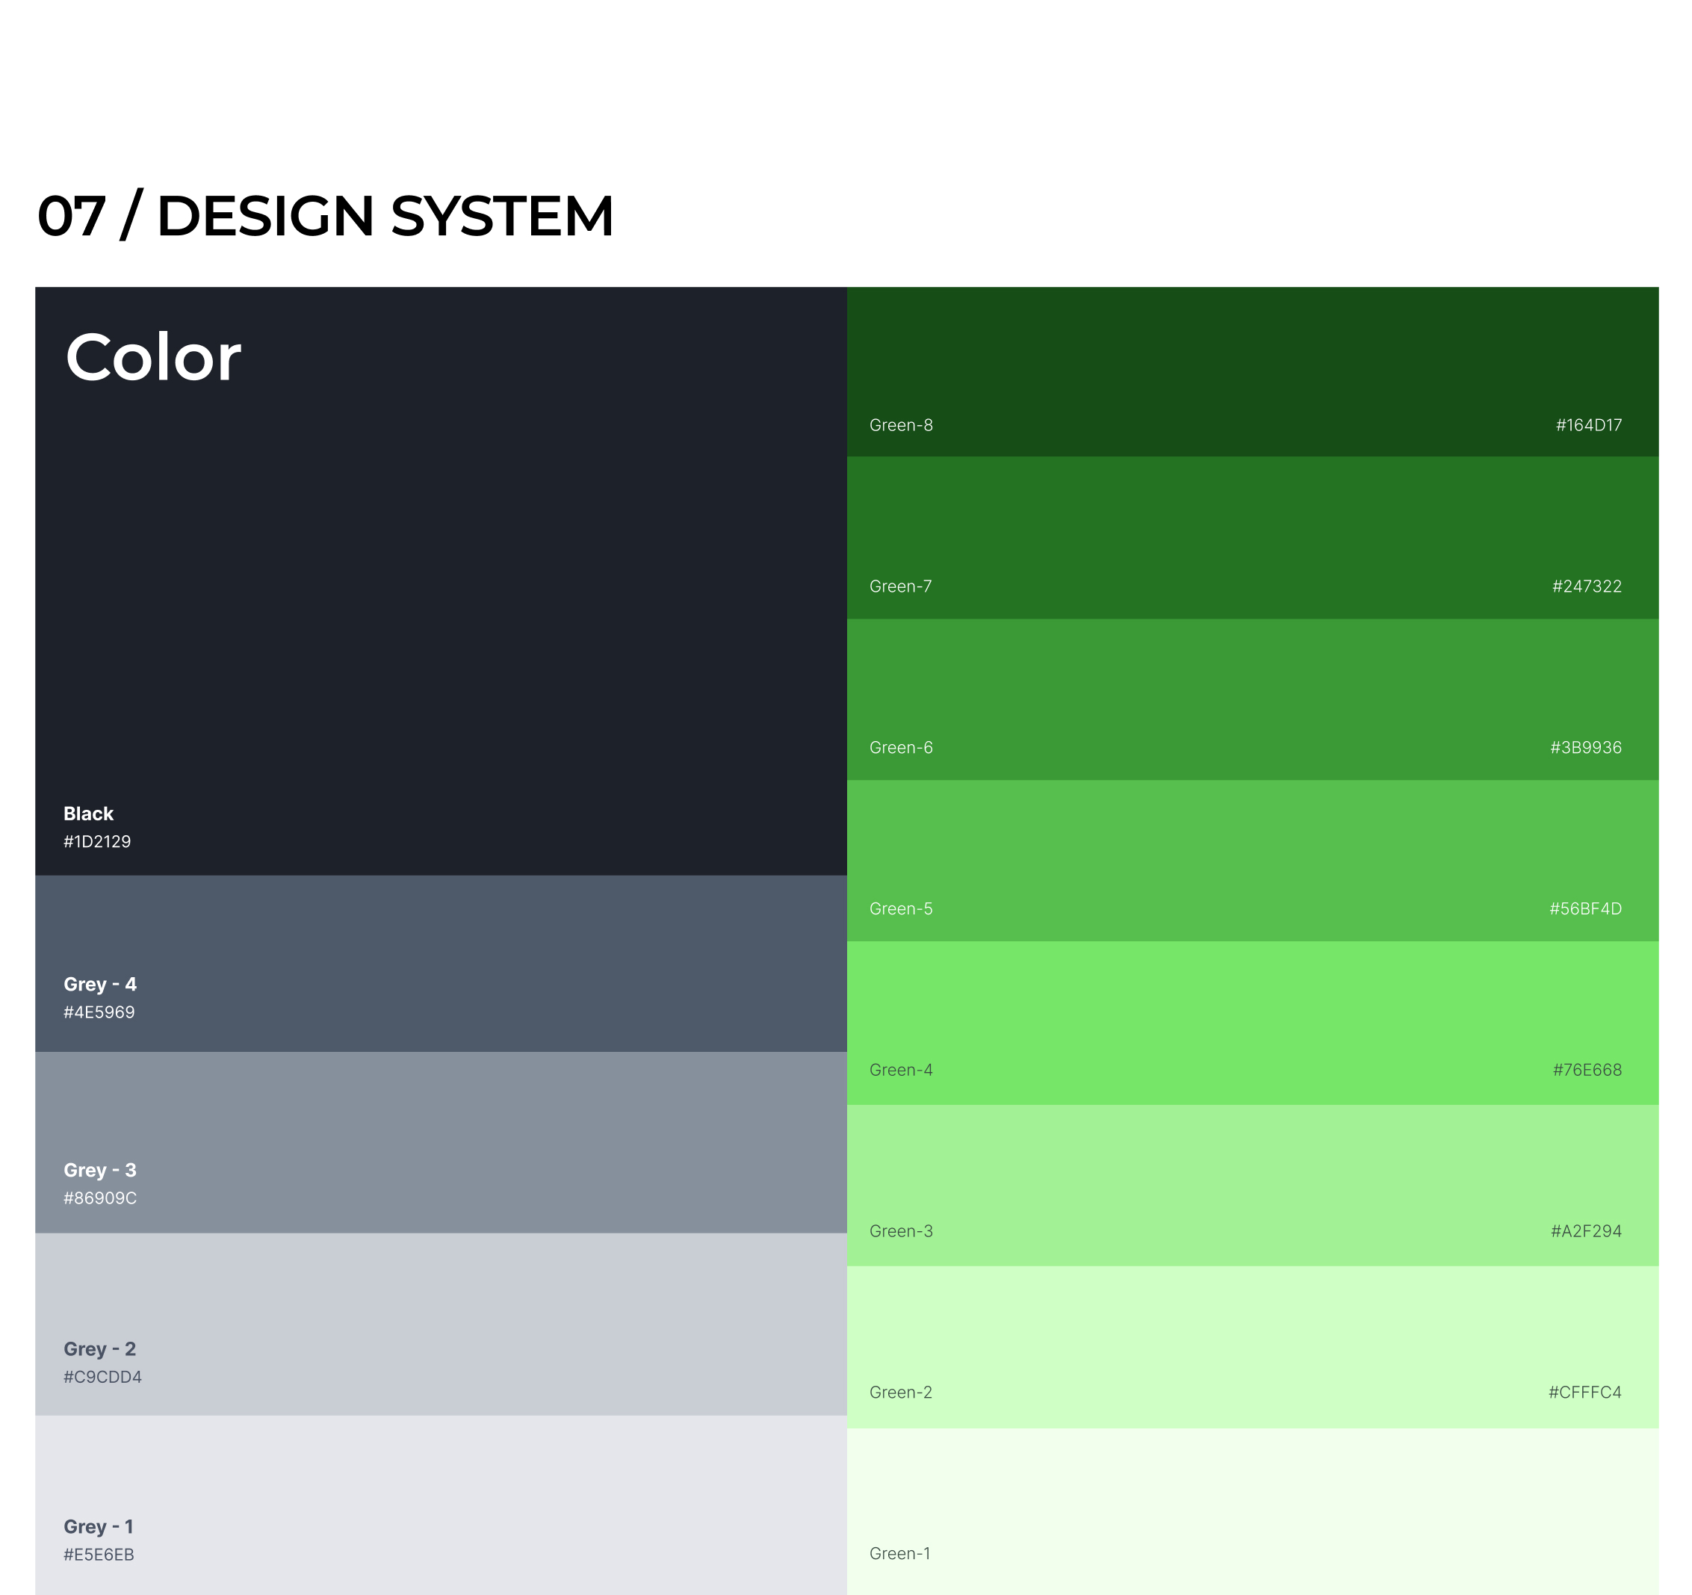
Task: Select the Green-8 color swatch
Action: pos(1253,372)
